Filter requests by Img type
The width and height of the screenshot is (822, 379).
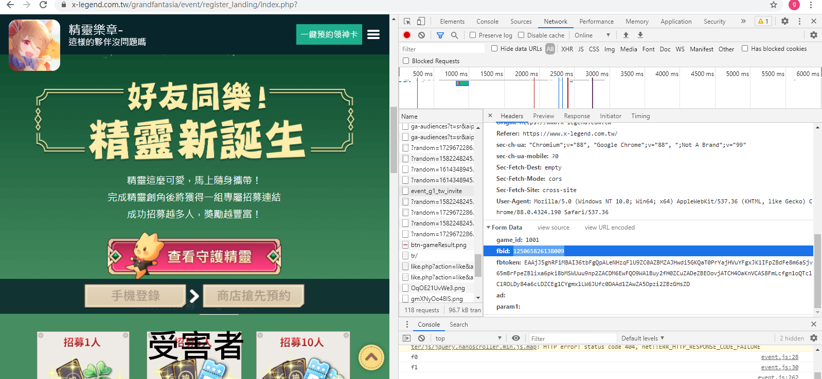click(610, 49)
